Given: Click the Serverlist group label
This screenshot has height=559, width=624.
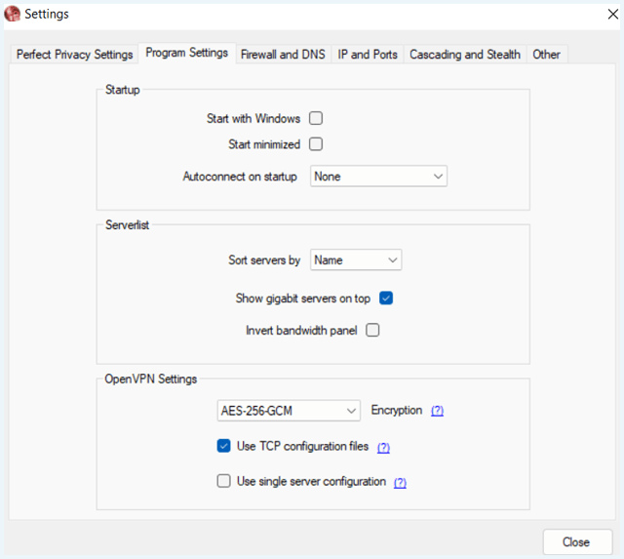Looking at the screenshot, I should tap(127, 225).
